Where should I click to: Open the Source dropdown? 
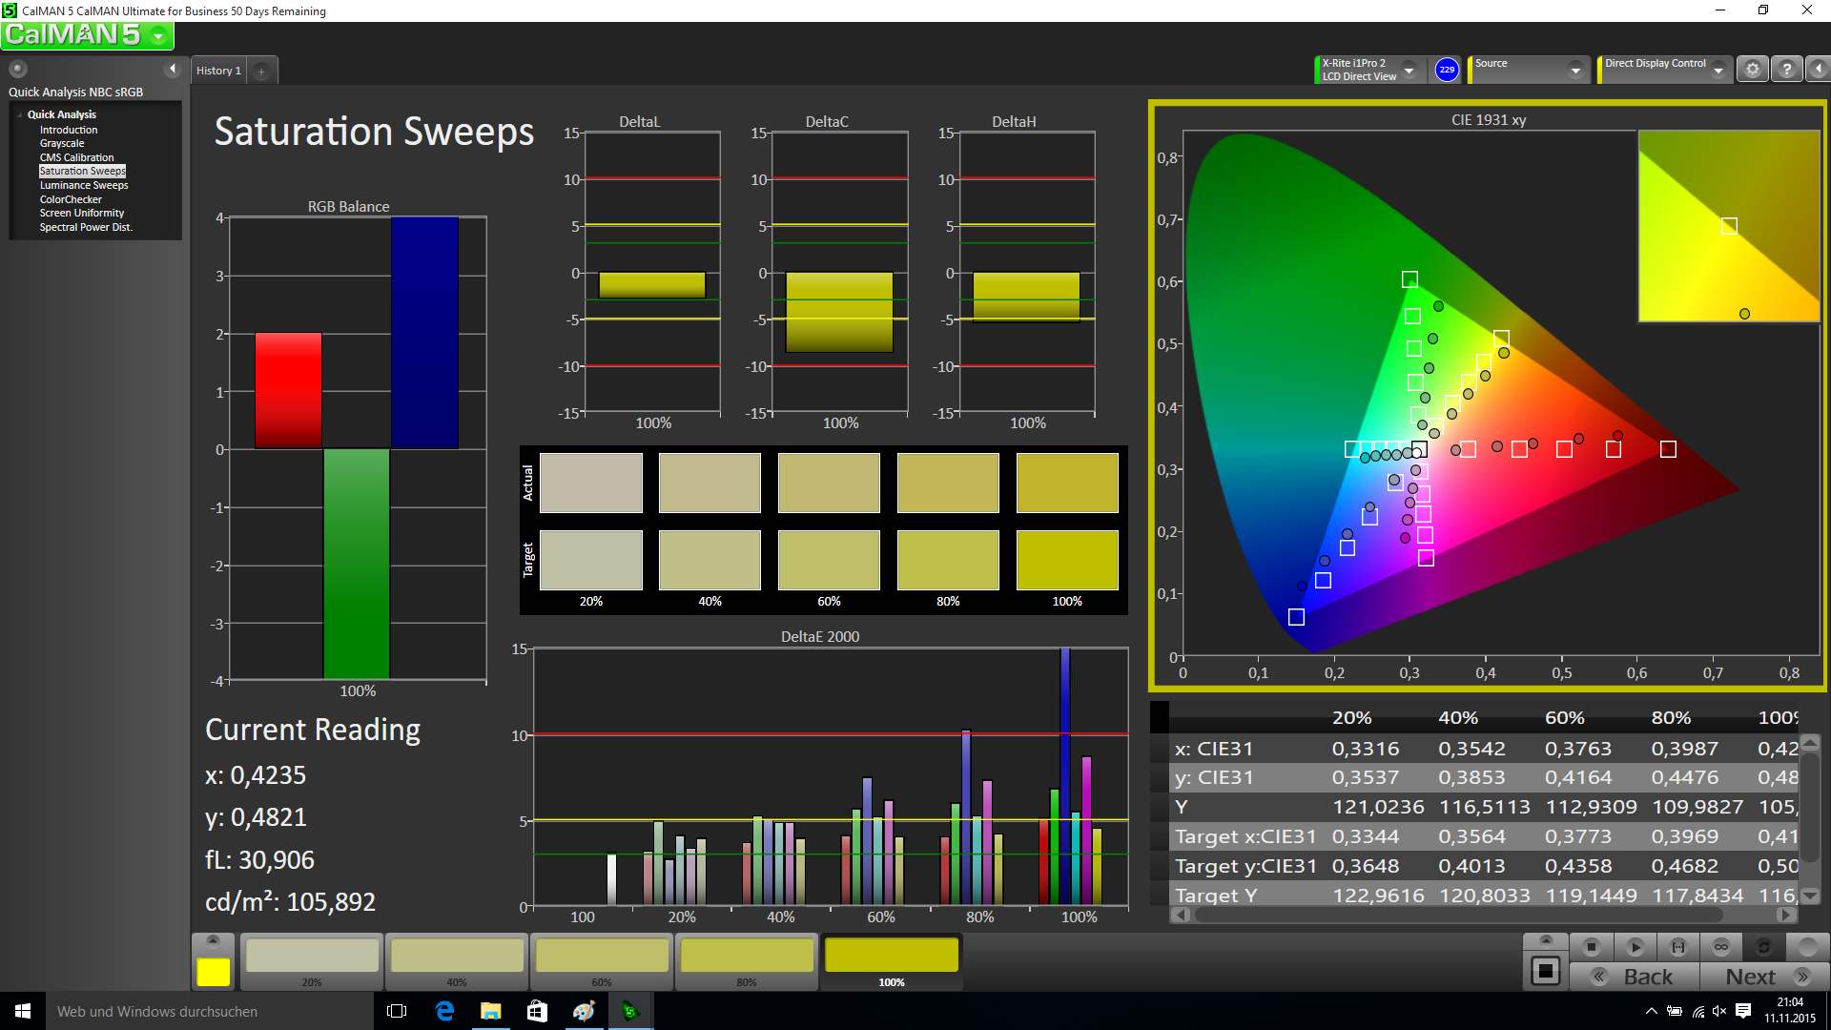[1575, 70]
